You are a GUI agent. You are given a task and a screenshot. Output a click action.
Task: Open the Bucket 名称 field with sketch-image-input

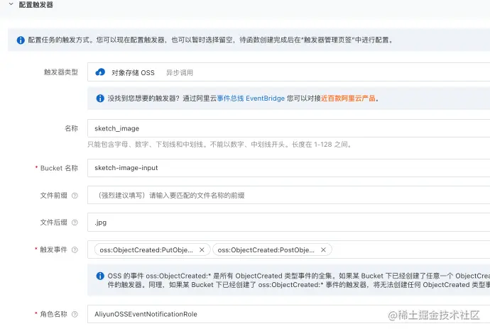click(288, 168)
